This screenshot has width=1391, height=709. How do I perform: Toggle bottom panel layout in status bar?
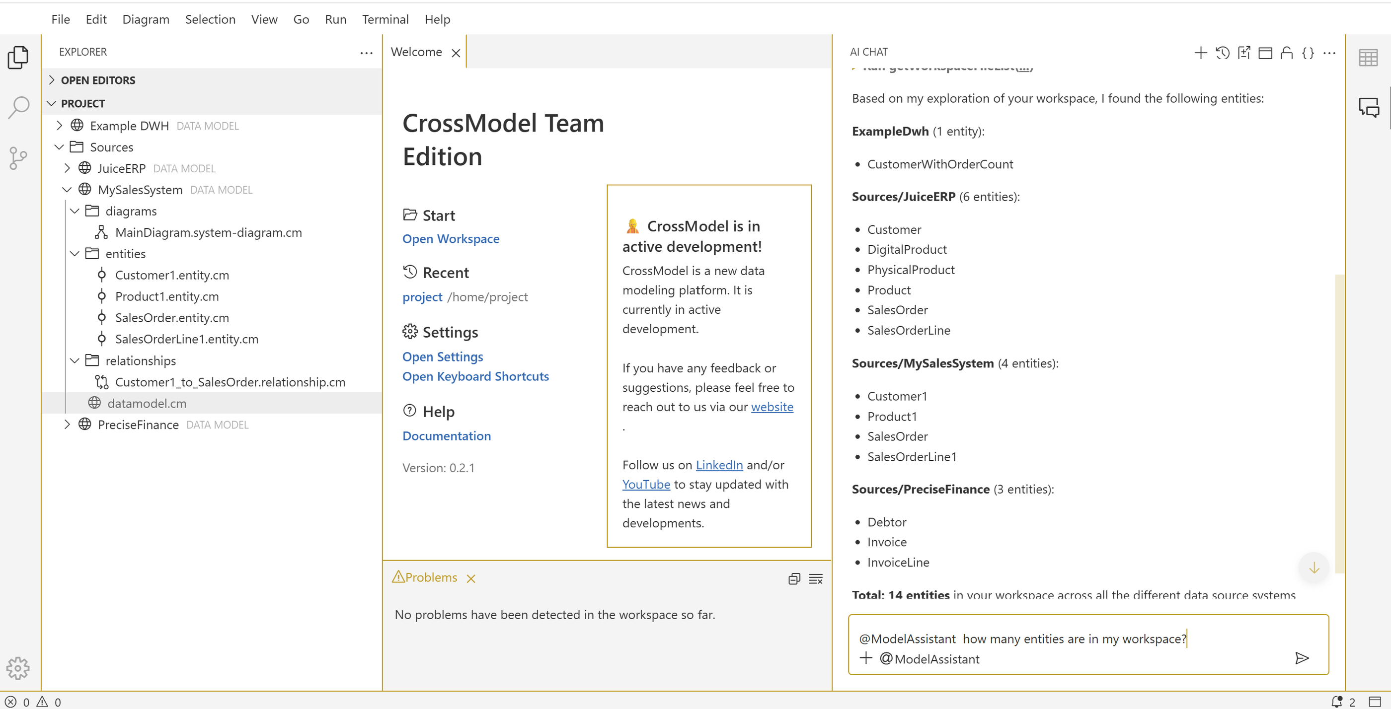point(1375,702)
